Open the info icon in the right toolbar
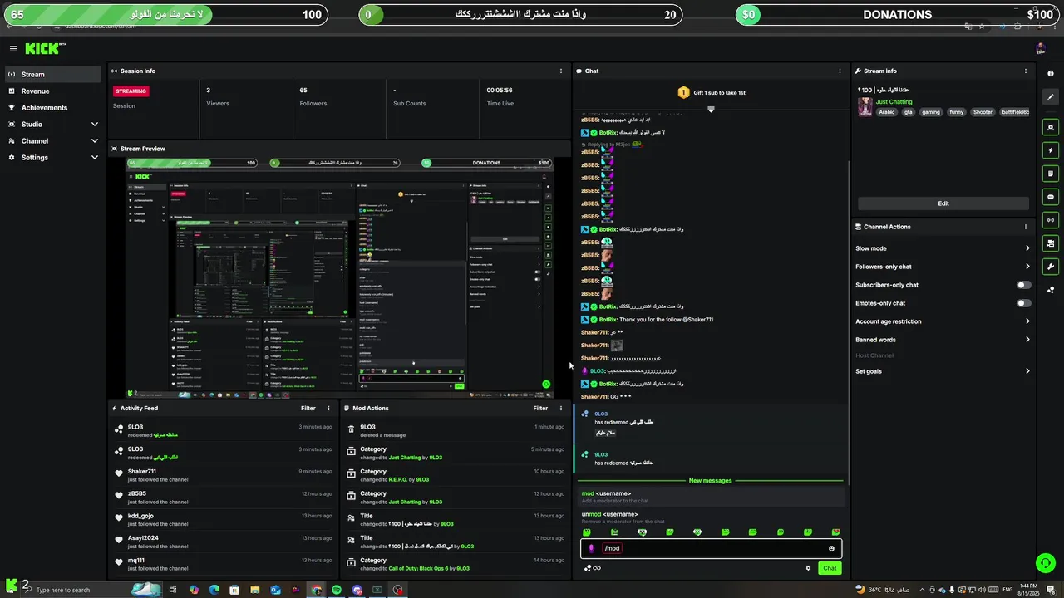1064x598 pixels. (1051, 74)
